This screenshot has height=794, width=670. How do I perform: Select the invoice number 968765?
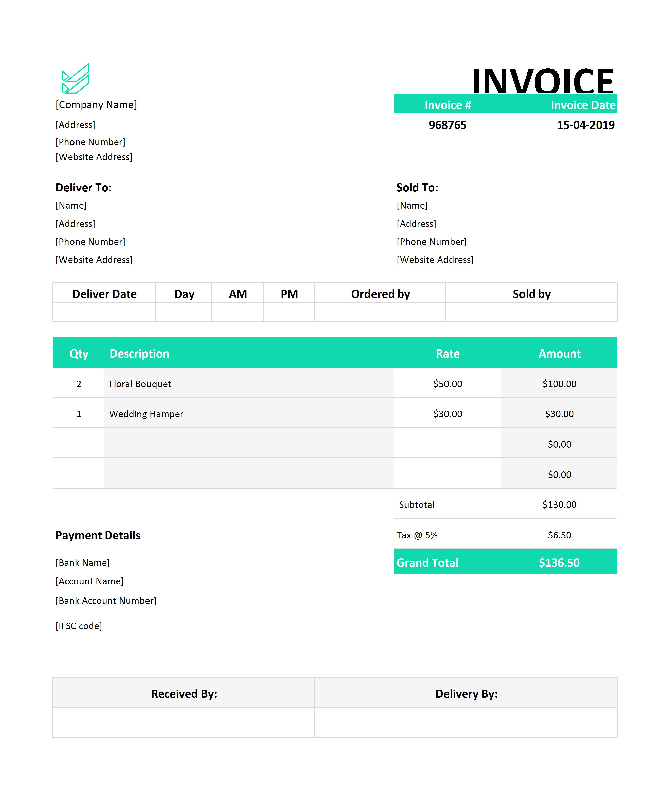coord(448,125)
